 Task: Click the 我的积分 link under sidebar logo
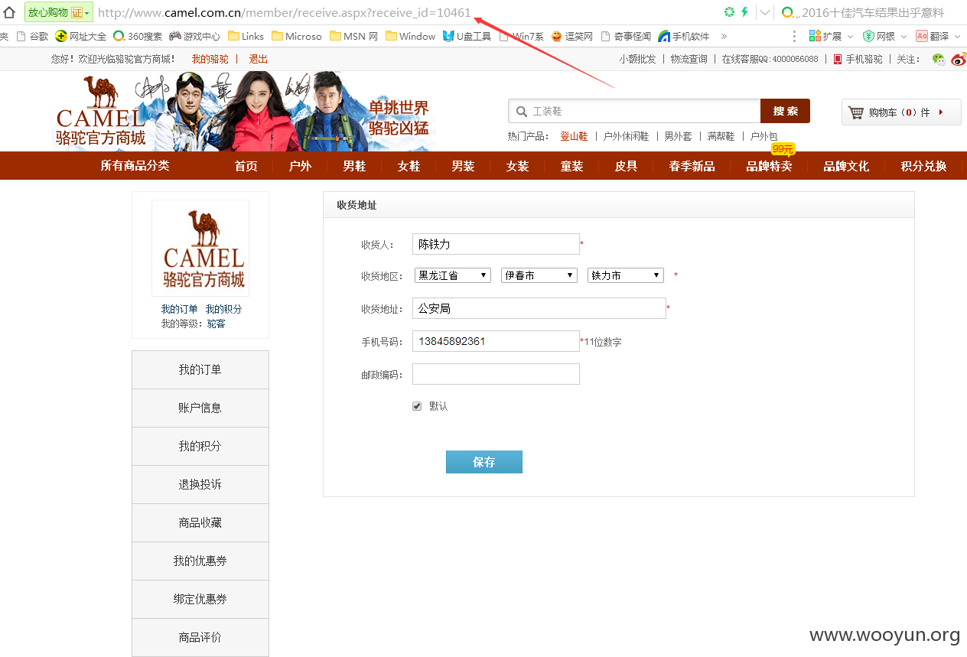pos(223,309)
